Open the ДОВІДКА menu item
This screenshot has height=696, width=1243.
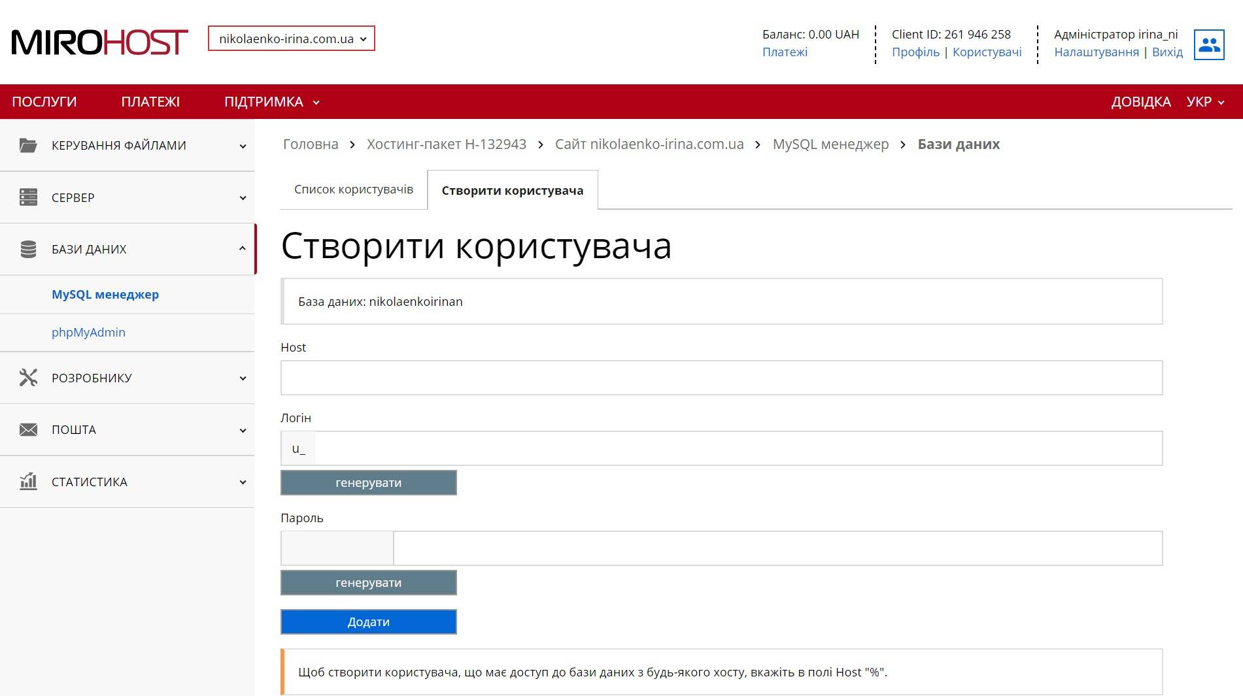coord(1140,102)
